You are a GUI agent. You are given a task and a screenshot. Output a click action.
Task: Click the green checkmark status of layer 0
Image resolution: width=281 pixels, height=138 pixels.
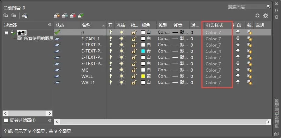point(58,32)
